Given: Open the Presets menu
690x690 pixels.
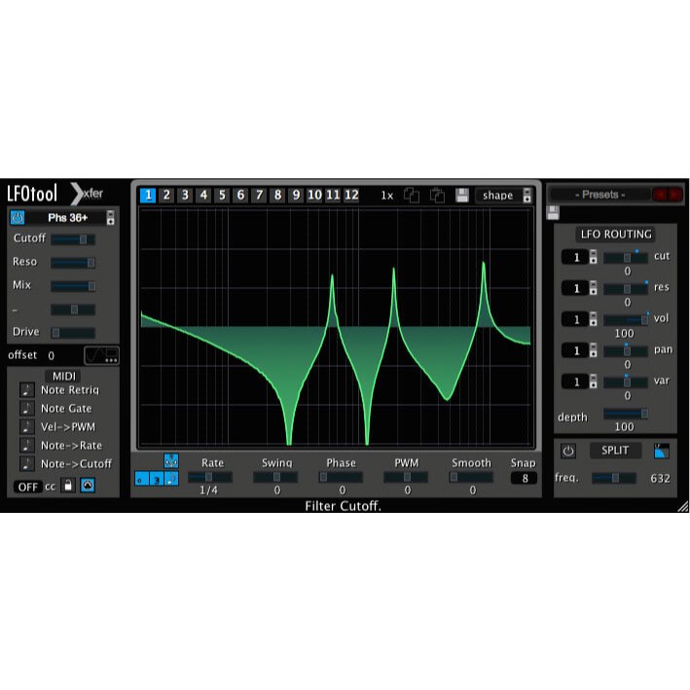Looking at the screenshot, I should click(x=599, y=195).
